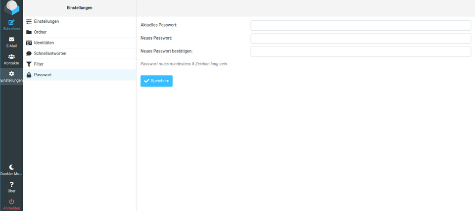This screenshot has width=475, height=211.
Task: Open Schreiben to compose a message
Action: point(11,25)
